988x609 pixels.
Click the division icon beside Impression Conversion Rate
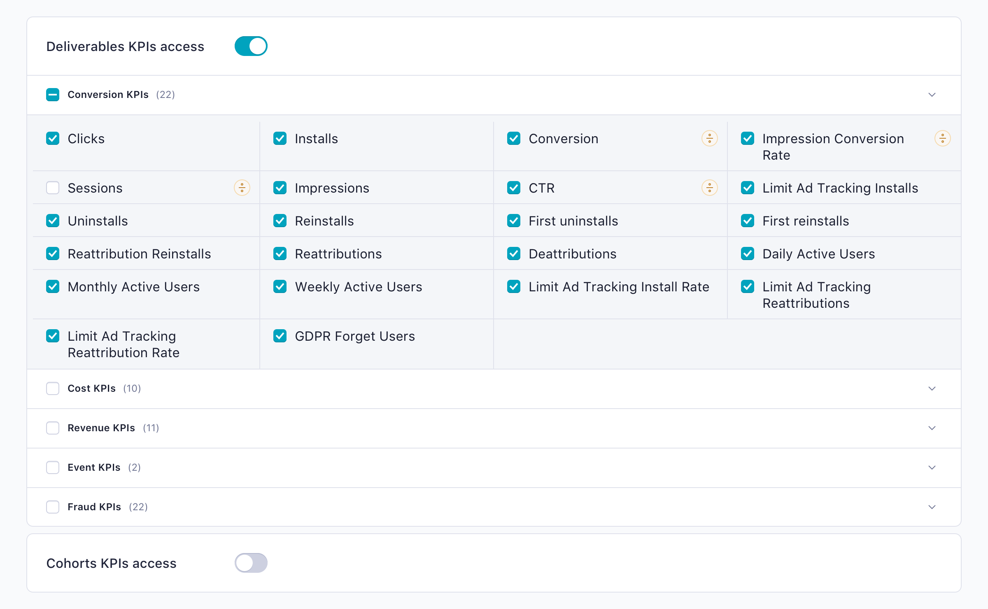[942, 139]
